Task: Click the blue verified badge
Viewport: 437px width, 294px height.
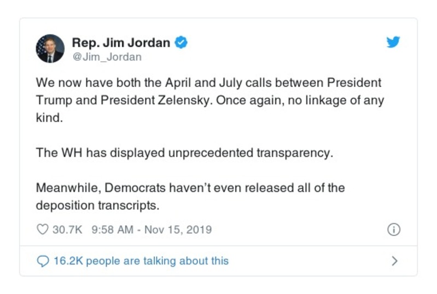Action: [x=181, y=43]
